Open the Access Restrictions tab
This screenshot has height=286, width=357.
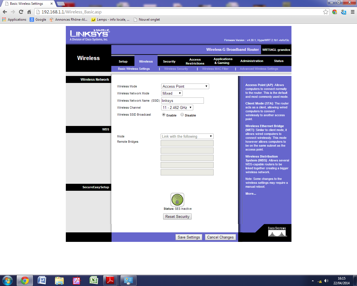(195, 61)
